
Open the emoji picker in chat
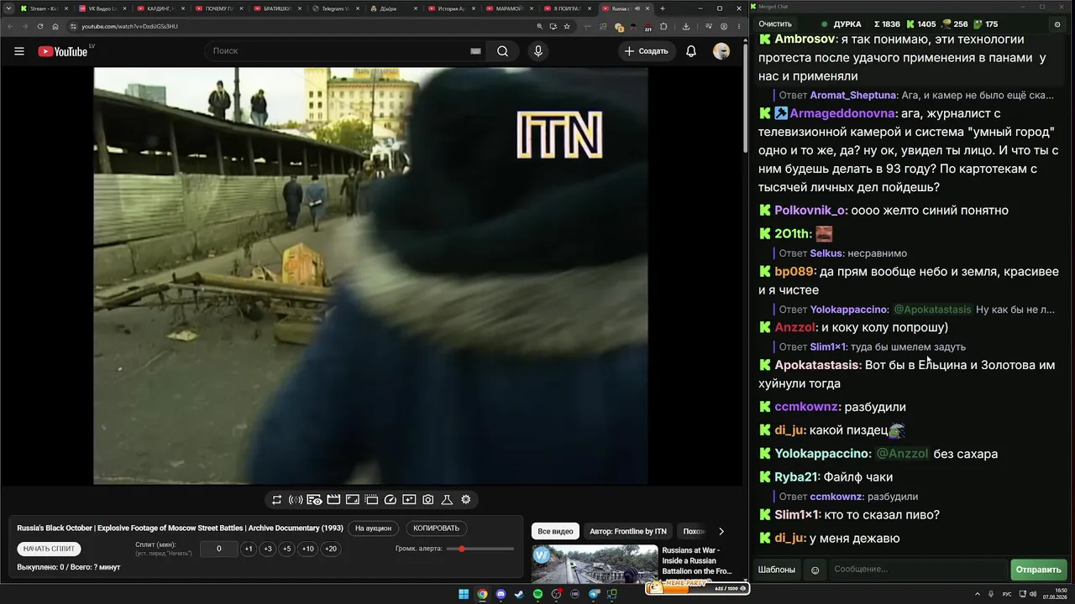point(815,570)
